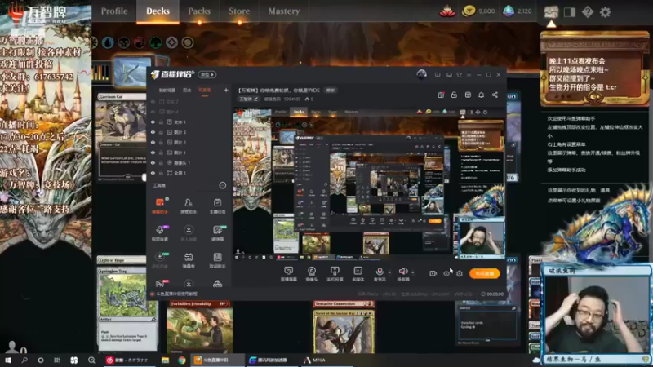This screenshot has width=653, height=367.
Task: Filter decks by blue mana symbol
Action: point(108,42)
